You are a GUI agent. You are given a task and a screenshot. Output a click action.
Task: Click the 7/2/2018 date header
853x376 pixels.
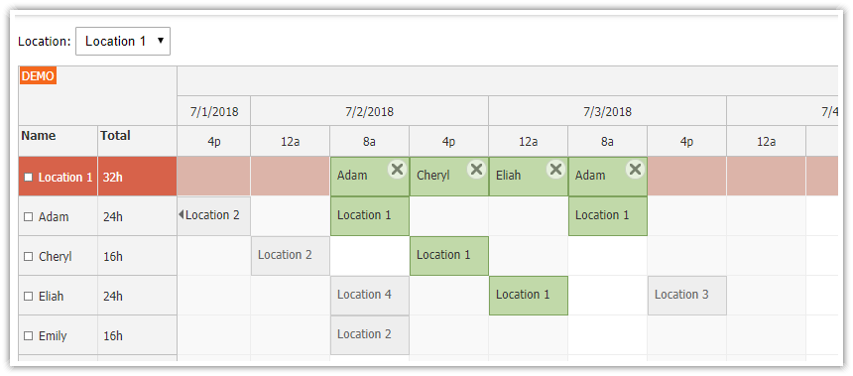369,111
